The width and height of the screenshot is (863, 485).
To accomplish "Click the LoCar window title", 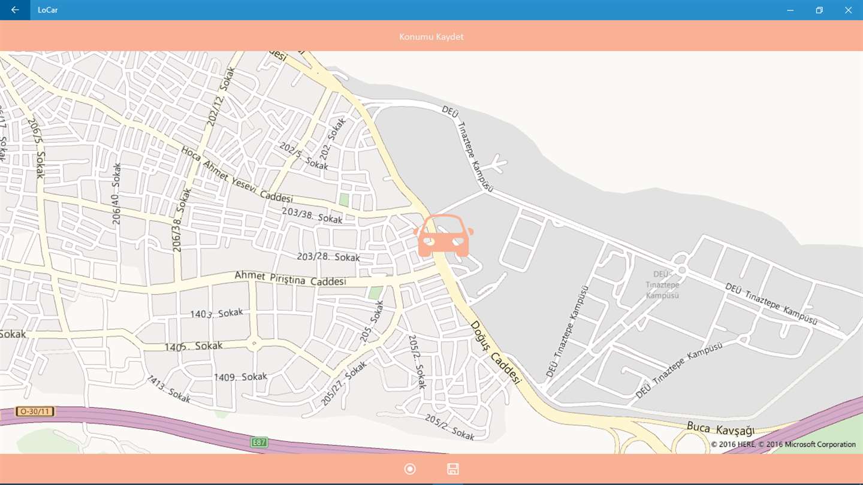I will coord(47,10).
